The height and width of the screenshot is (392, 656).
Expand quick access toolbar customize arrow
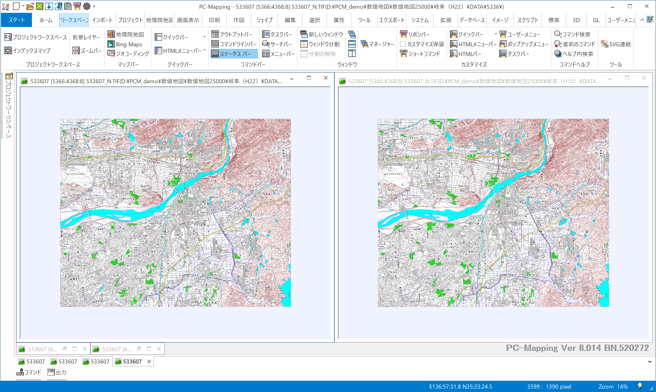[x=94, y=6]
